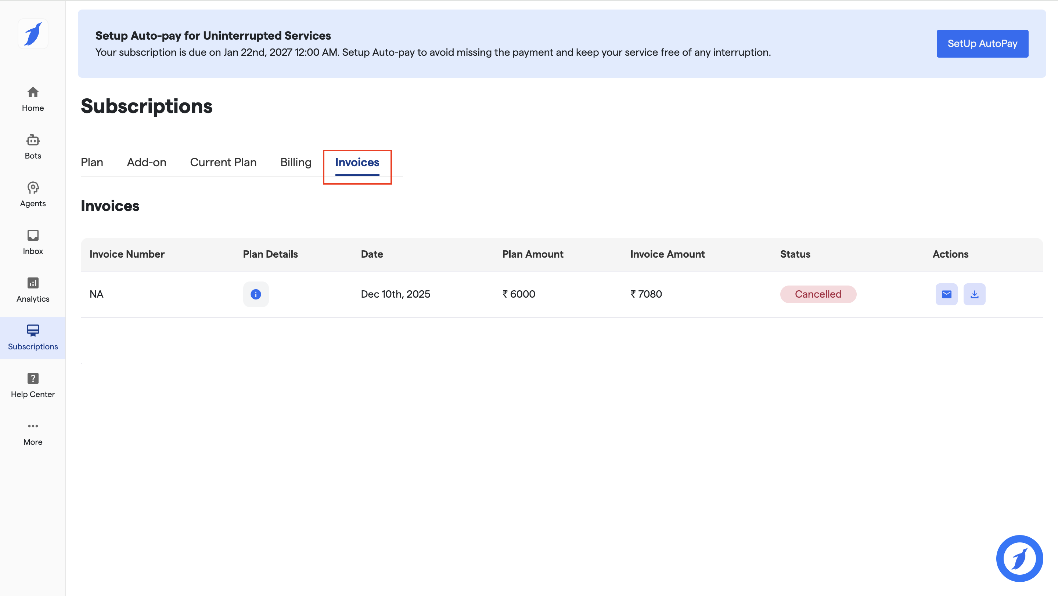The image size is (1058, 596).
Task: Open the Help Center
Action: (x=33, y=385)
